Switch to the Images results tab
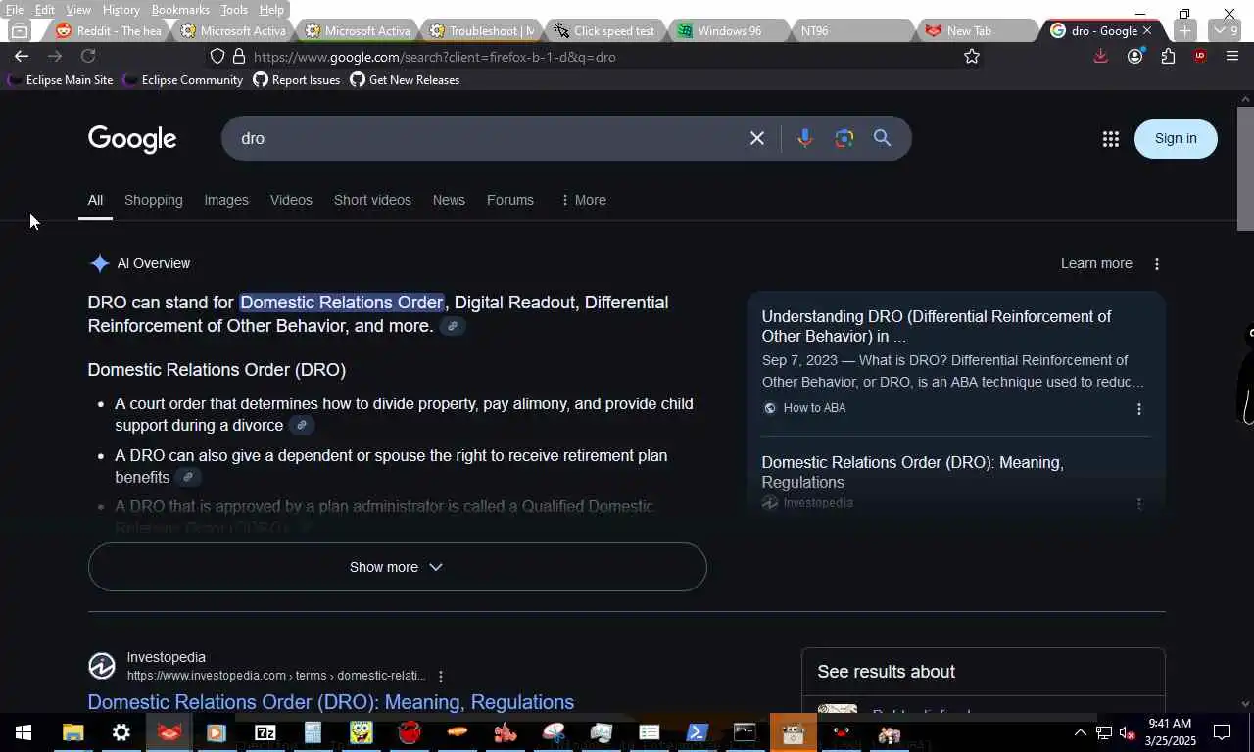Screen dimensions: 1254x752 (x=226, y=200)
